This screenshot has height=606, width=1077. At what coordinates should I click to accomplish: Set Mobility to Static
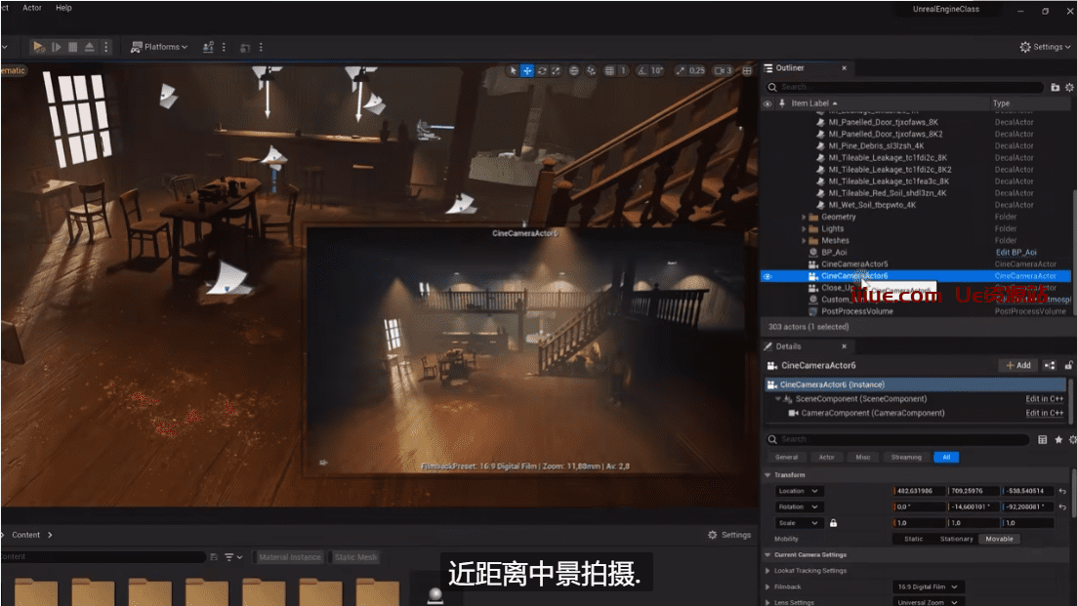point(914,539)
